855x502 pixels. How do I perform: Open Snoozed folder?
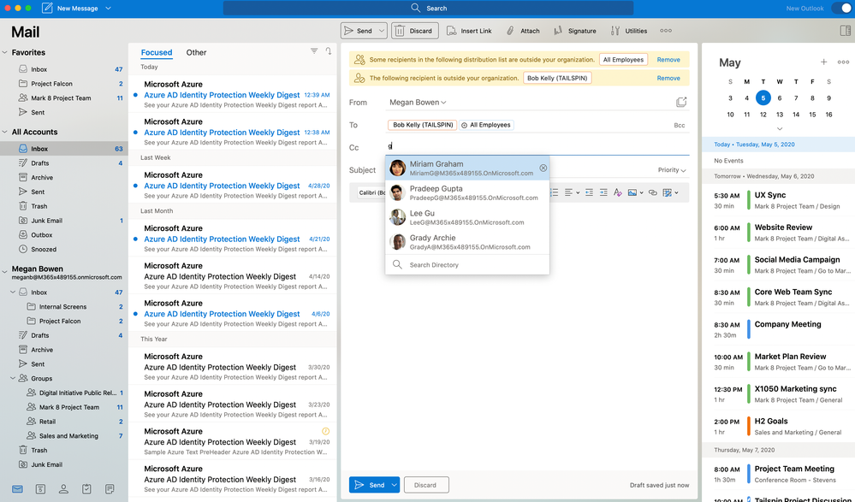click(63, 249)
